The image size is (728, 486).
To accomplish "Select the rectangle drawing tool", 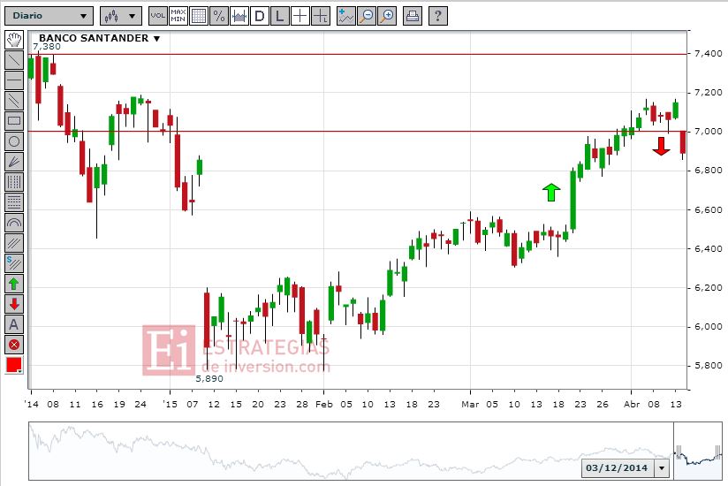I will coord(14,121).
